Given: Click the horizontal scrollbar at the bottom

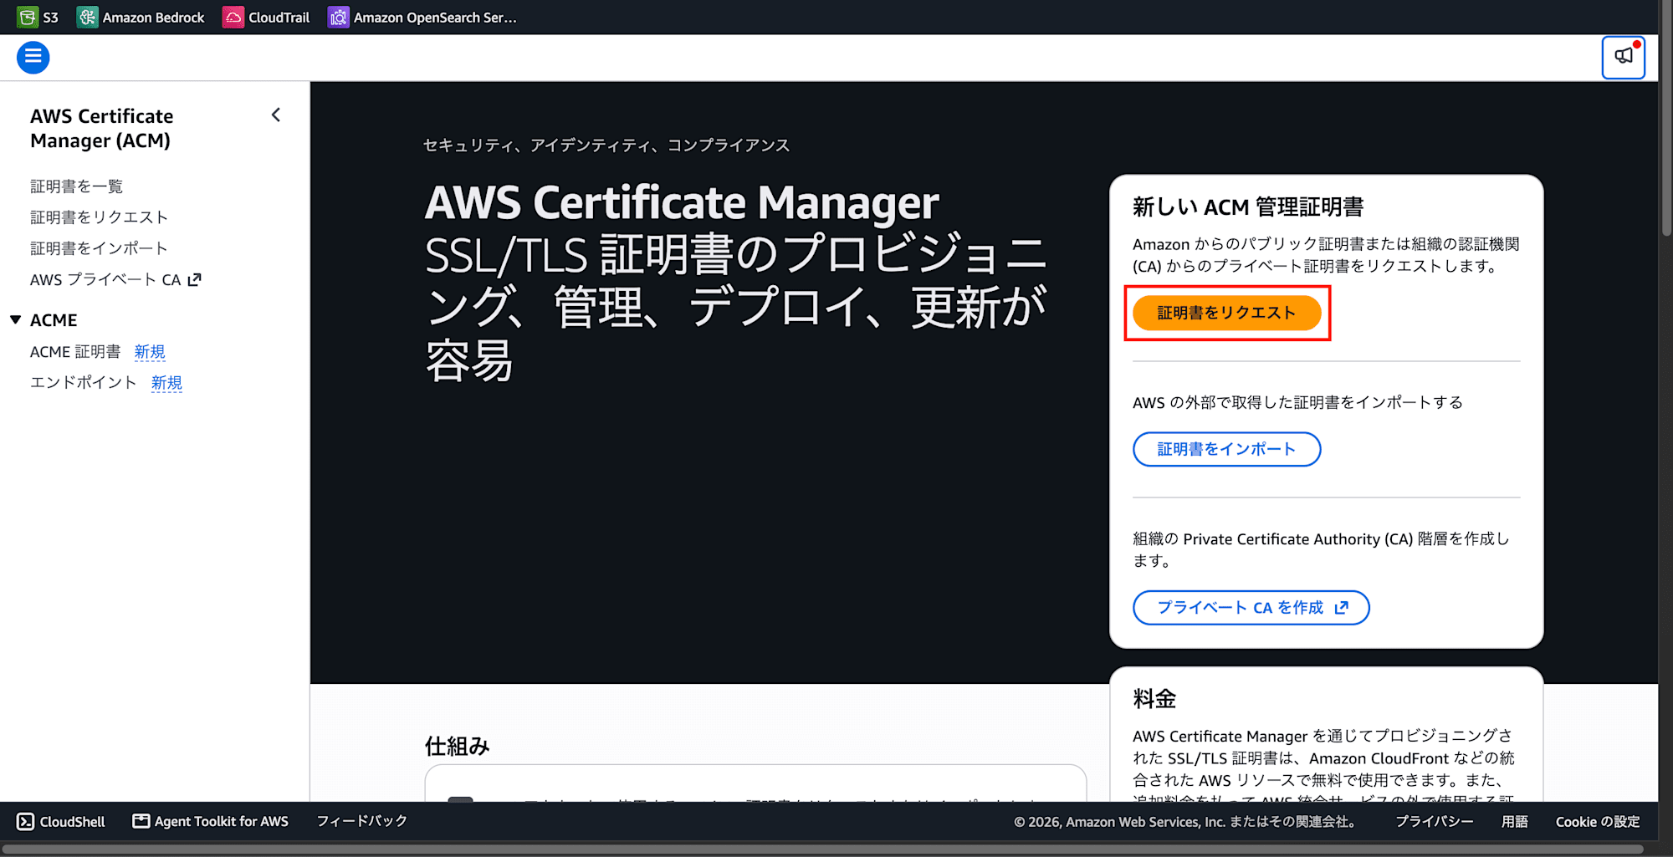Looking at the screenshot, I should [821, 849].
